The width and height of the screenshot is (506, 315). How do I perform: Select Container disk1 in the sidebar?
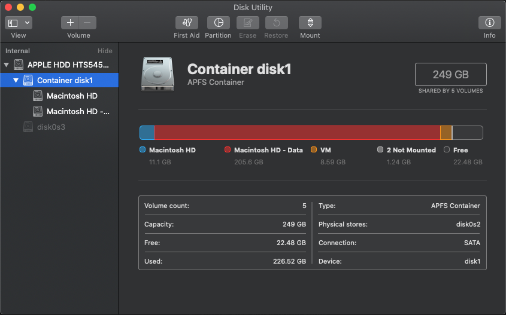59,80
